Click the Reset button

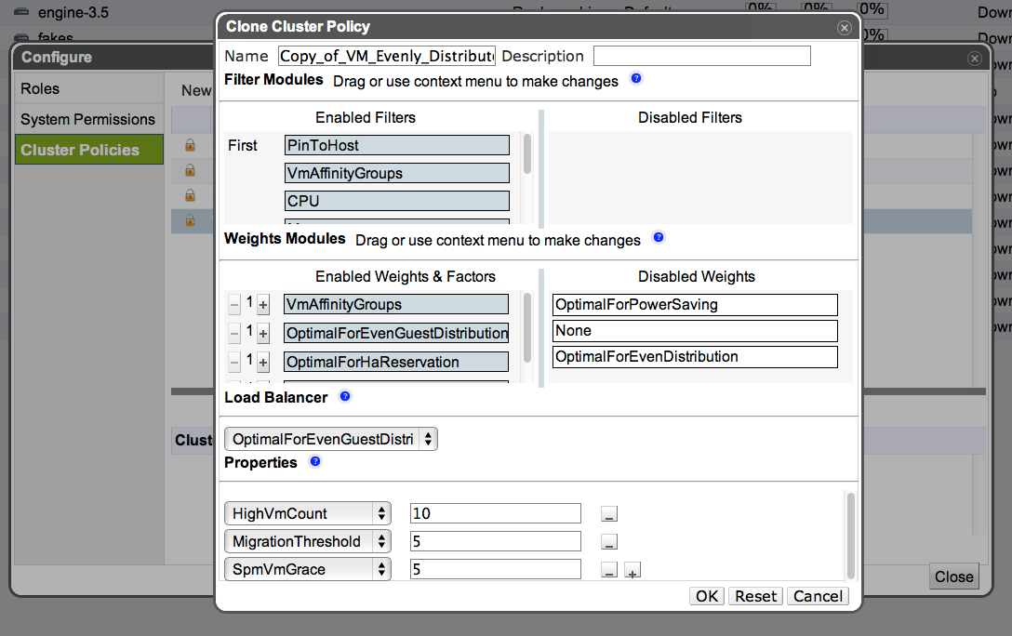pos(755,596)
